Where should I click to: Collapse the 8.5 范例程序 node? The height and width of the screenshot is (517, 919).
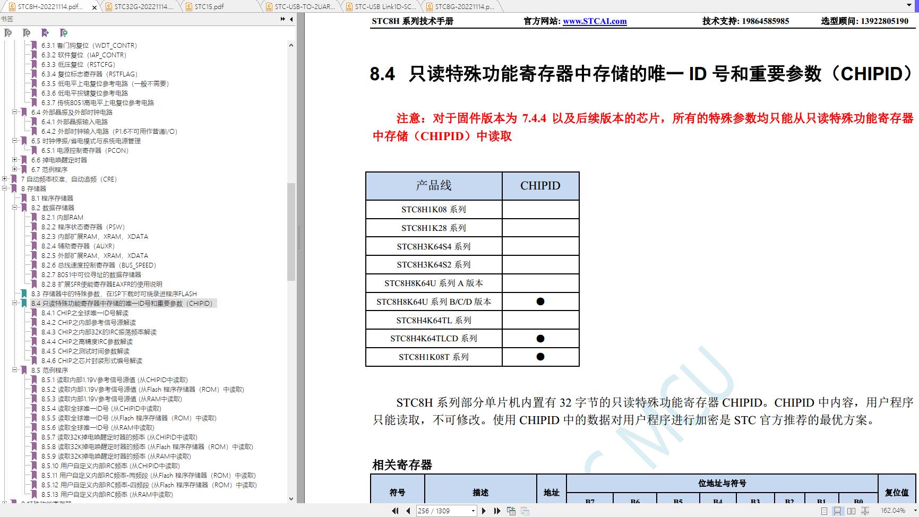[x=15, y=370]
